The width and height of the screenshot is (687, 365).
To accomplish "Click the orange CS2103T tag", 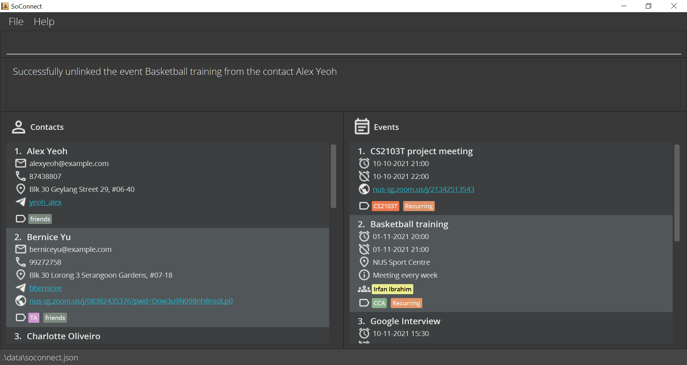I will [385, 206].
